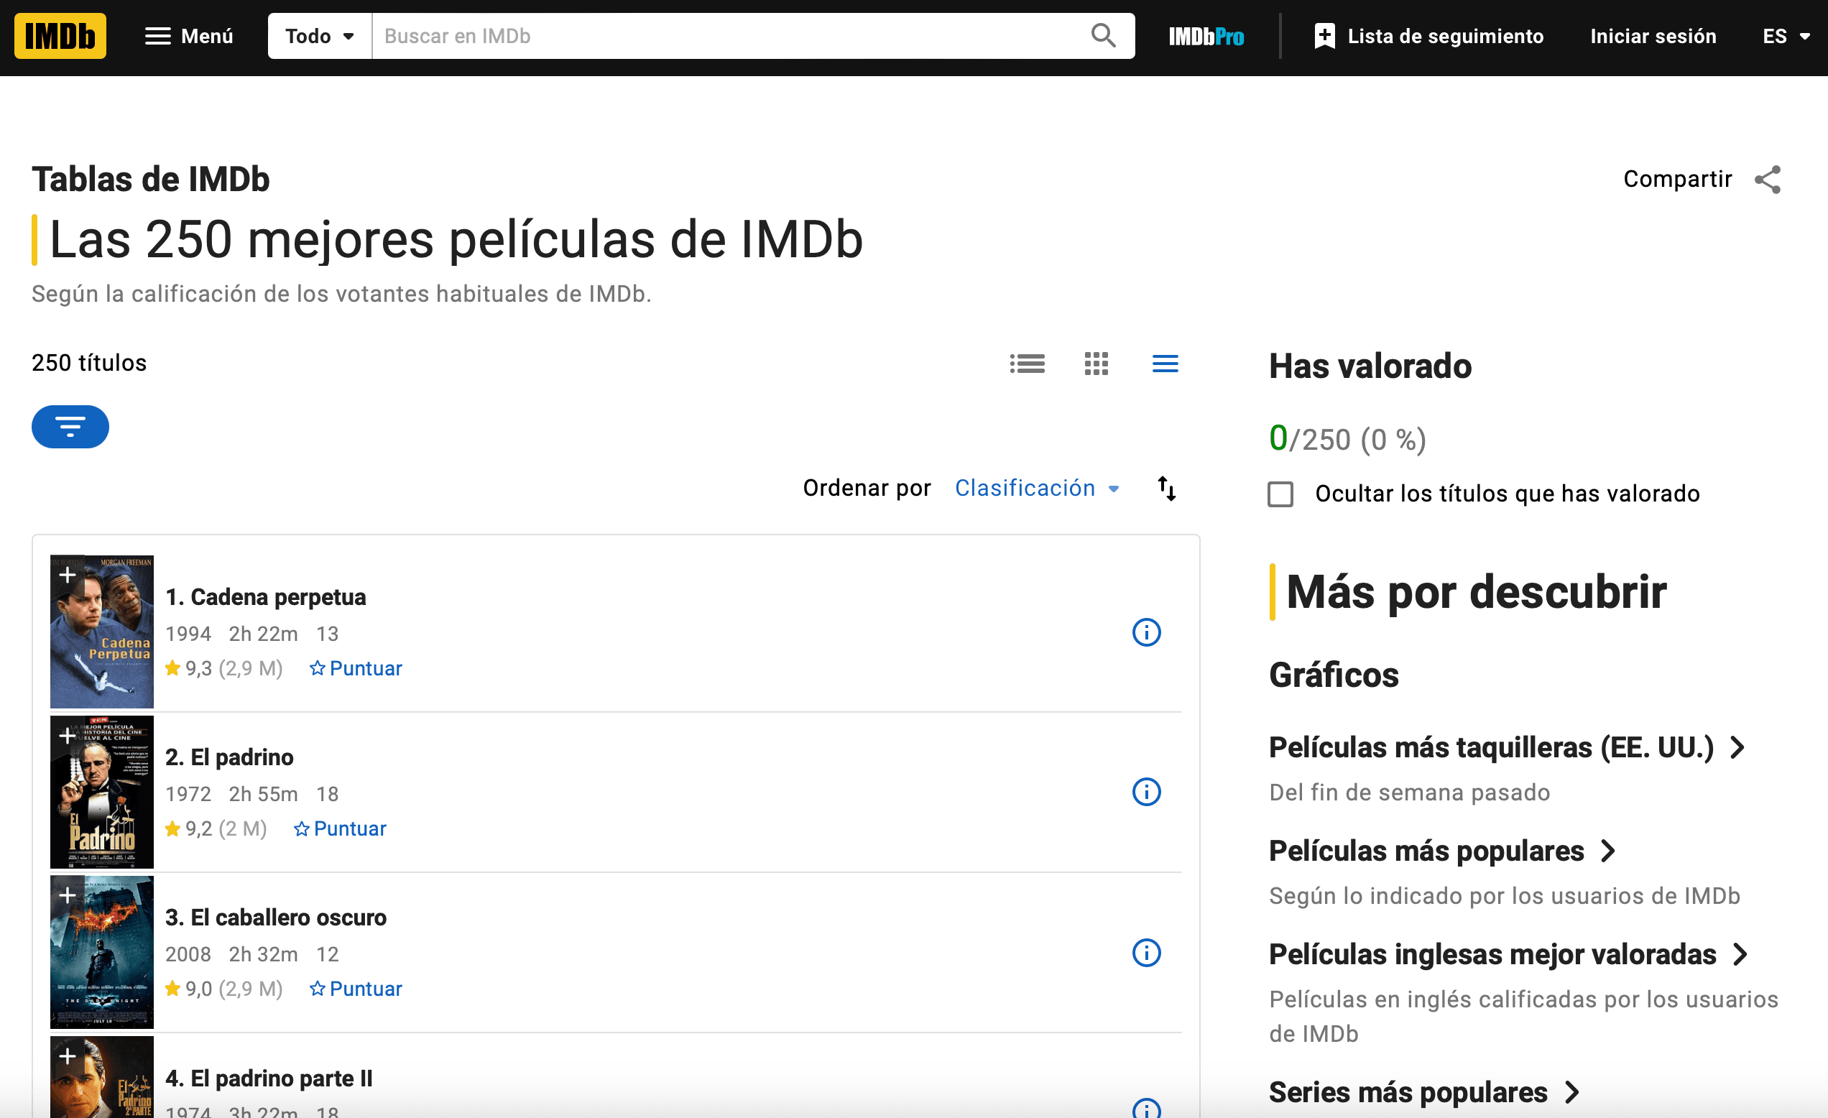Switch to compact list view icon
The image size is (1828, 1118).
coord(1165,364)
